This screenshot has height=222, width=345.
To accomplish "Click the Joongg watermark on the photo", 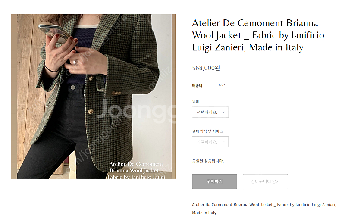I will pyautogui.click(x=136, y=110).
